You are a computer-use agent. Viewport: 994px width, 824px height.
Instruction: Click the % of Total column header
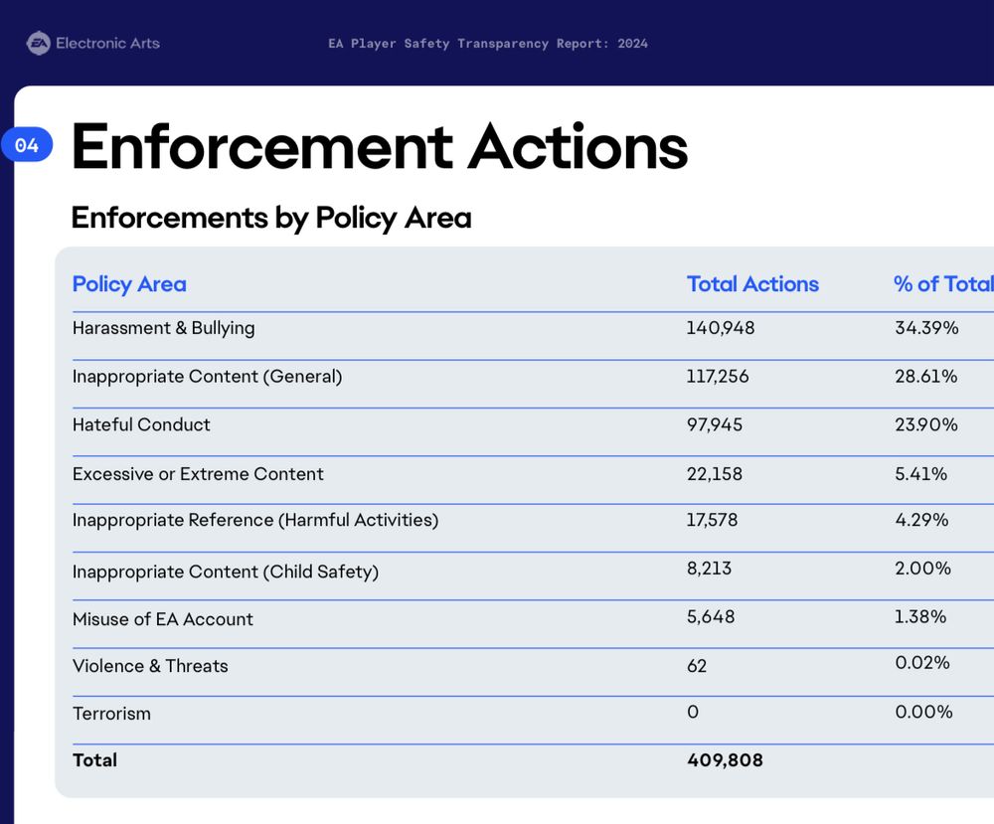pos(943,284)
